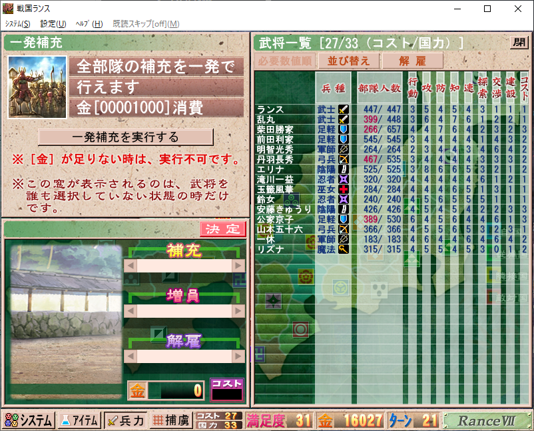The width and height of the screenshot is (534, 431).
Task: Increase 解雇 with the right arrow
Action: 238,356
